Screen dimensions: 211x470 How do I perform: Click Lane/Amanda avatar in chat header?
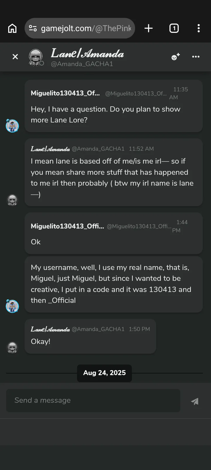(x=36, y=57)
